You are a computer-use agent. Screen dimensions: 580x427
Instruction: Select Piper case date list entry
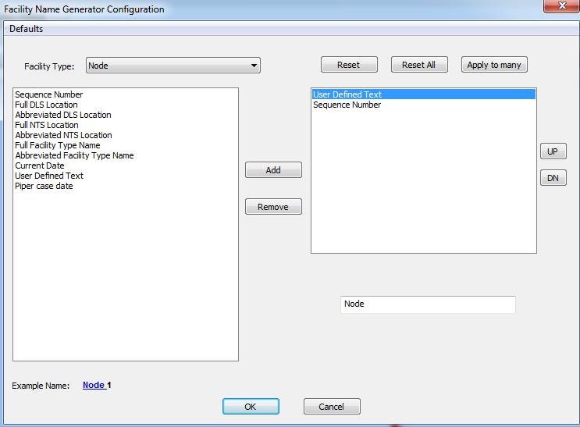44,186
